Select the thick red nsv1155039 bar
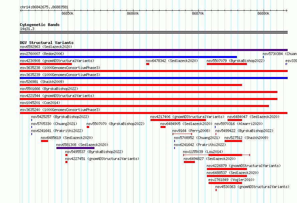Viewport: 297px width, 203px height. (x=225, y=155)
